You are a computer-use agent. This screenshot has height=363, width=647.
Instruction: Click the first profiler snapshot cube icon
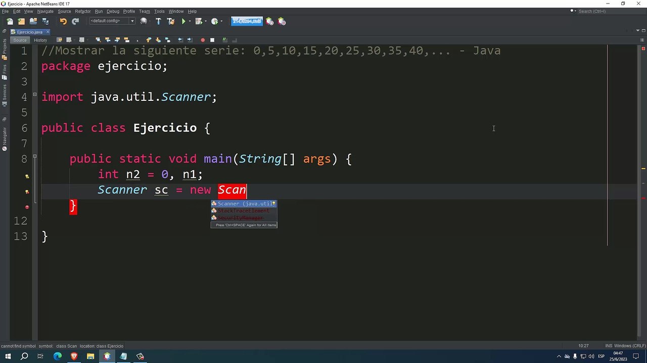click(x=270, y=21)
